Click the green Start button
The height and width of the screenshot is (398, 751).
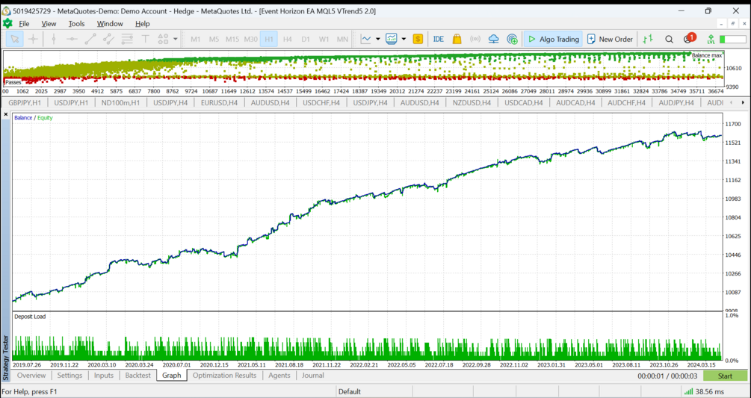coord(725,376)
